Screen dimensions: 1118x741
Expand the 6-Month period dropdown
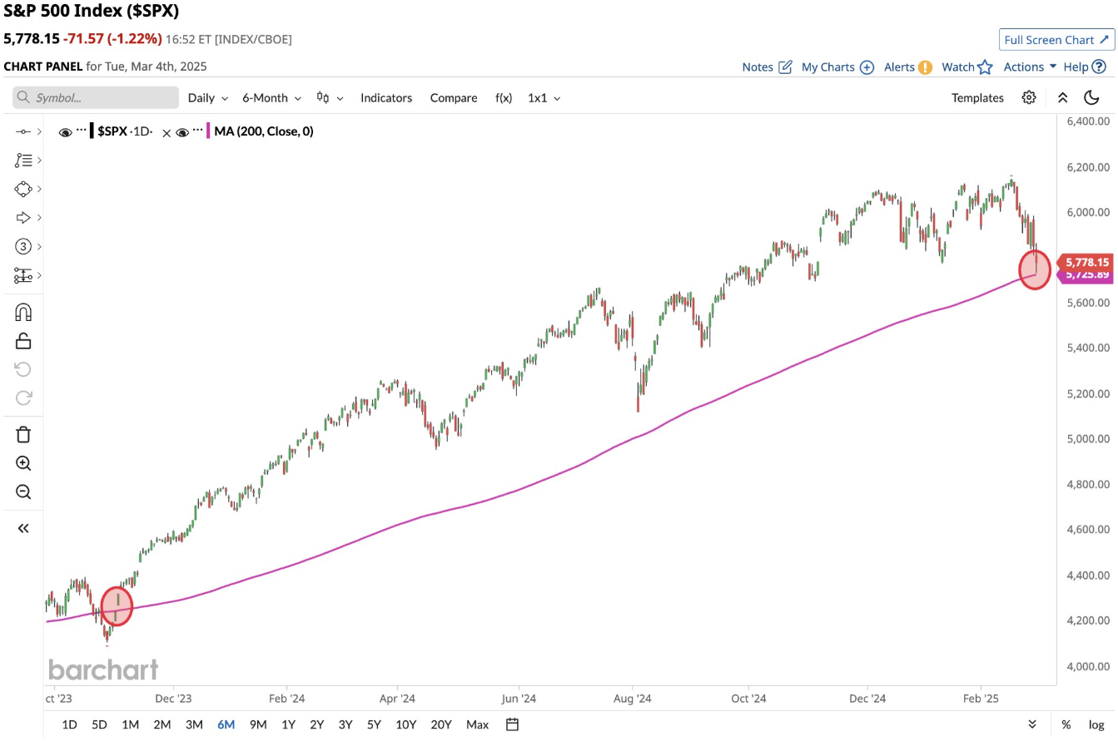click(271, 97)
